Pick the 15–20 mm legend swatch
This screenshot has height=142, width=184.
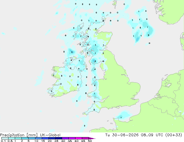point(45,138)
